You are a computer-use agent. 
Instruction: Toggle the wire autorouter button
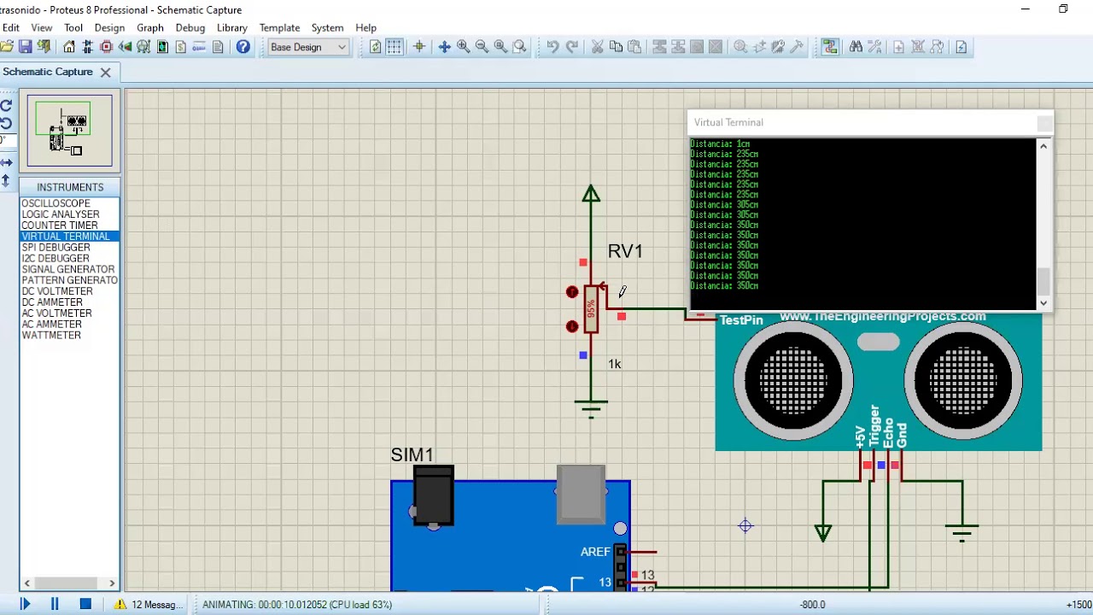coord(830,47)
